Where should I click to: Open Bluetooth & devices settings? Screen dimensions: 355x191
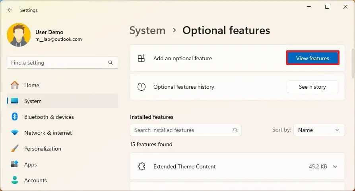pos(62,117)
